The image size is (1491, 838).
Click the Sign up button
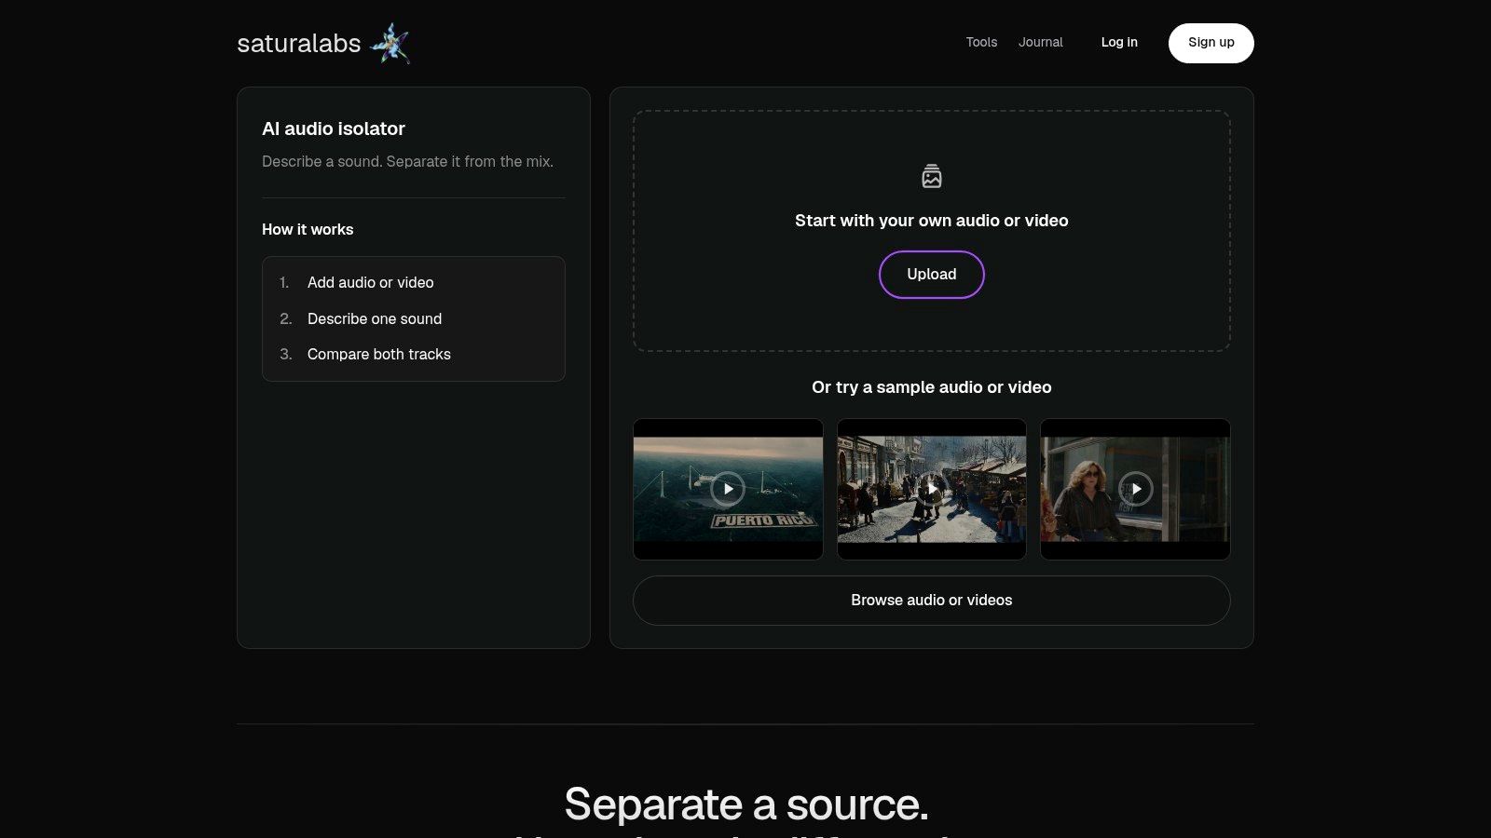coord(1211,43)
